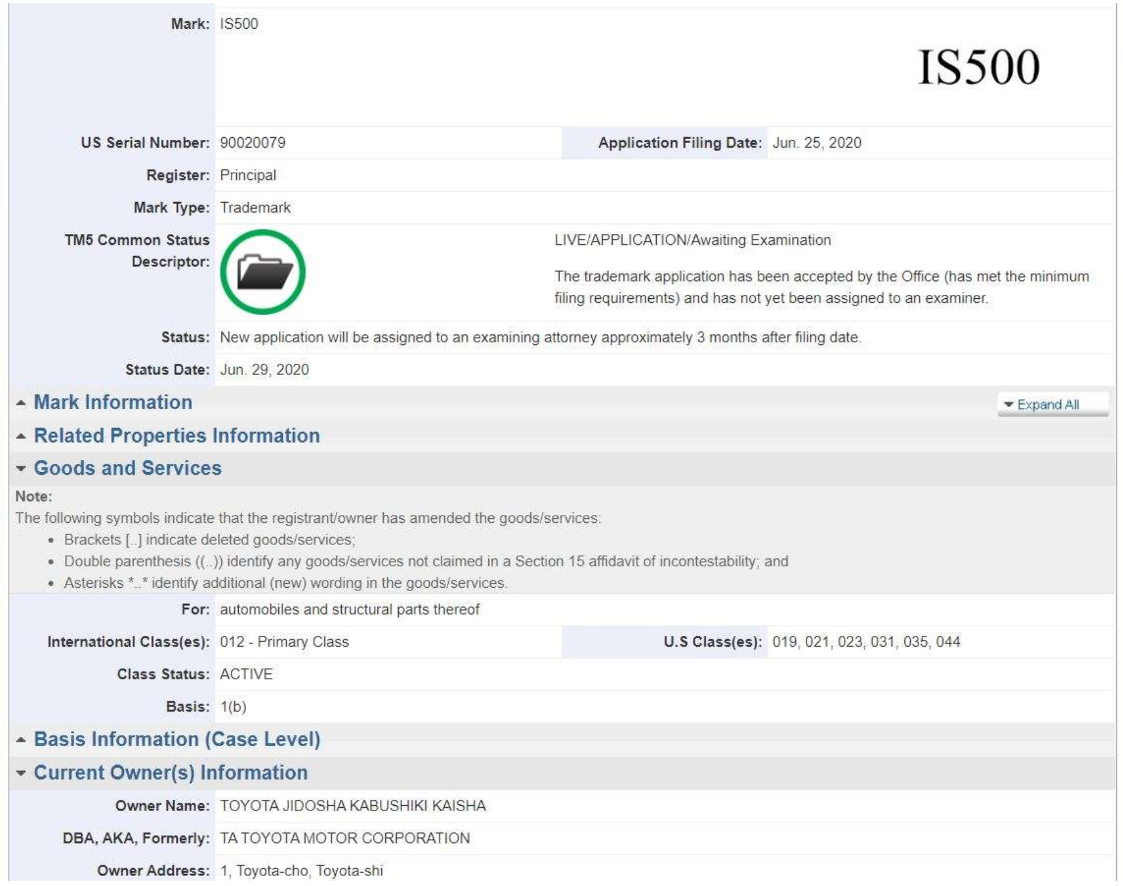
Task: Click owner name TOYOTA JIDOSHA KABUSHIKI KAISHA
Action: tap(352, 806)
